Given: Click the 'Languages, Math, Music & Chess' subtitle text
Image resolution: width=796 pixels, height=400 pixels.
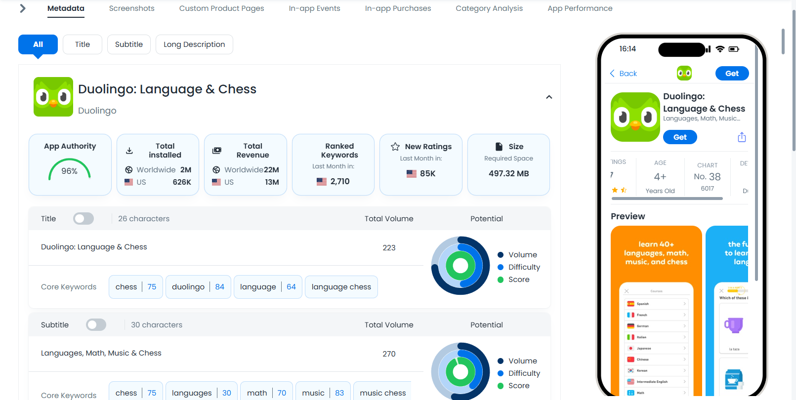Looking at the screenshot, I should [101, 353].
